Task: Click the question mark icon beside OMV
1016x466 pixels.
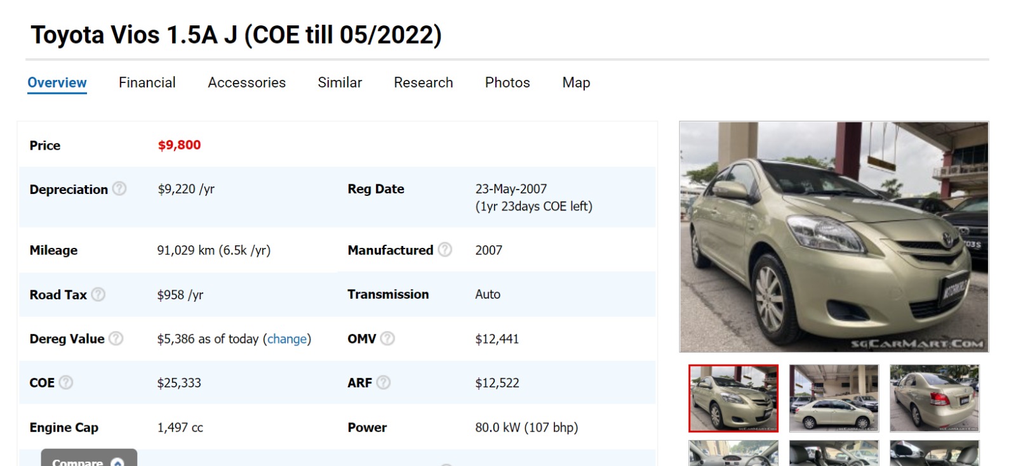Action: pos(387,339)
